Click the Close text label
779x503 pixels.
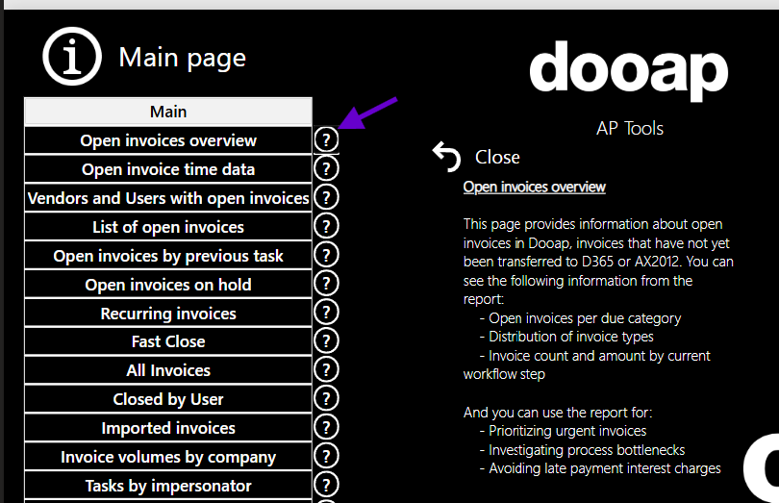[497, 157]
